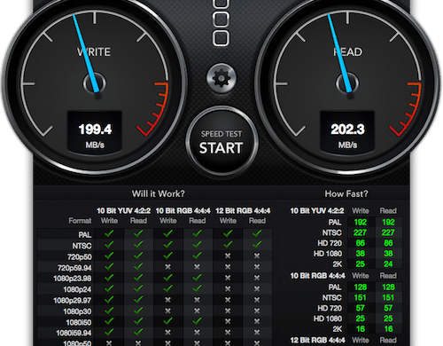Click PAL 10 Bit YUV write checkmark
Viewport: 443px width, 346px height.
click(109, 234)
